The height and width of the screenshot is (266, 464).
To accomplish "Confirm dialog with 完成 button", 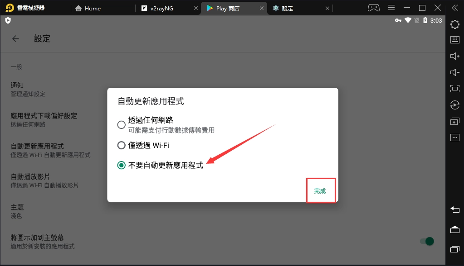I will pos(320,191).
